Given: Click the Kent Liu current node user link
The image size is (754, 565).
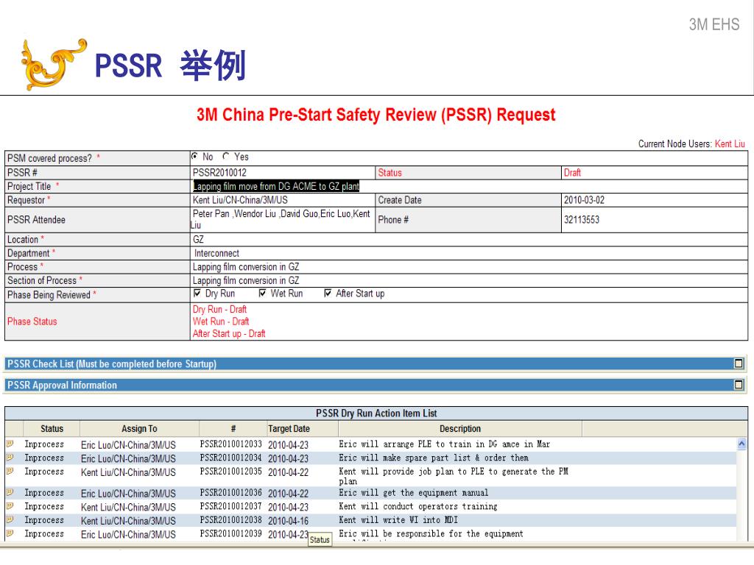Looking at the screenshot, I should pos(730,143).
